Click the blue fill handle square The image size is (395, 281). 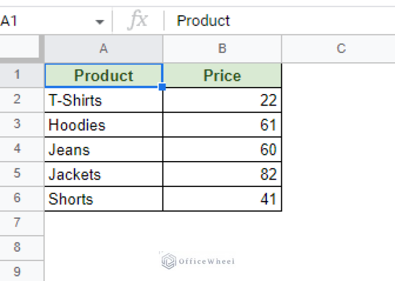(x=163, y=87)
